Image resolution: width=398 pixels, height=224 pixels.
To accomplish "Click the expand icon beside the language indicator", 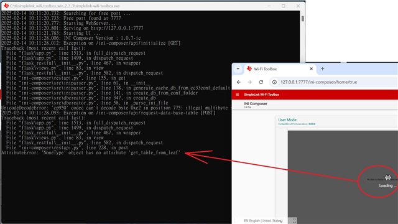I will point(294,220).
